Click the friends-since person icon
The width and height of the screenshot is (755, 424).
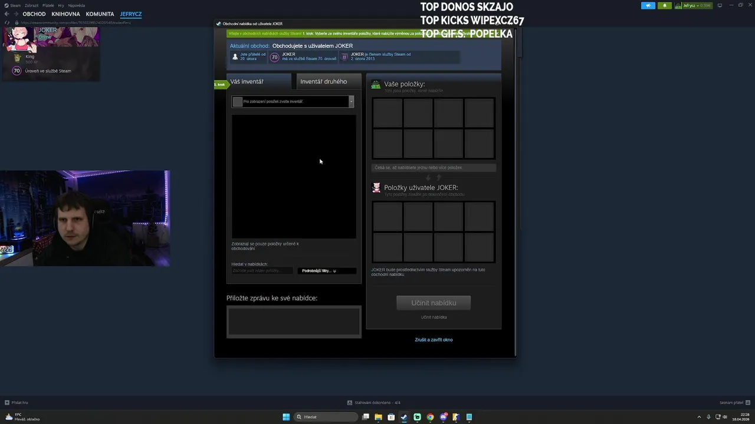[235, 57]
